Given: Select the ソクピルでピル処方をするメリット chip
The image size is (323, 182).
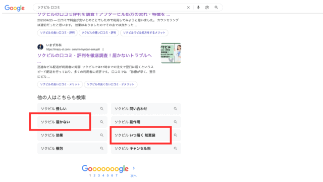Looking at the screenshot, I should pyautogui.click(x=144, y=32).
